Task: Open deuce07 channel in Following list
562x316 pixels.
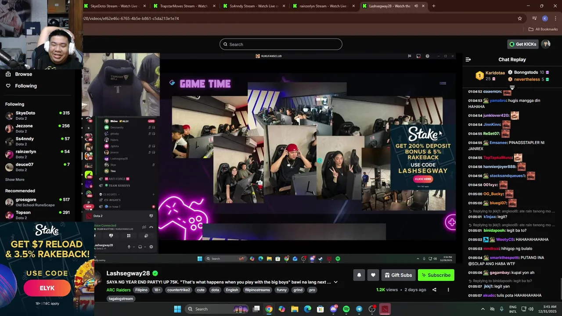Action: (37, 167)
